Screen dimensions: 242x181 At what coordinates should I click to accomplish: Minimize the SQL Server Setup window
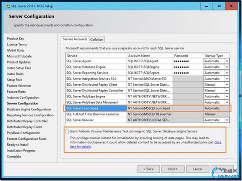coord(206,6)
